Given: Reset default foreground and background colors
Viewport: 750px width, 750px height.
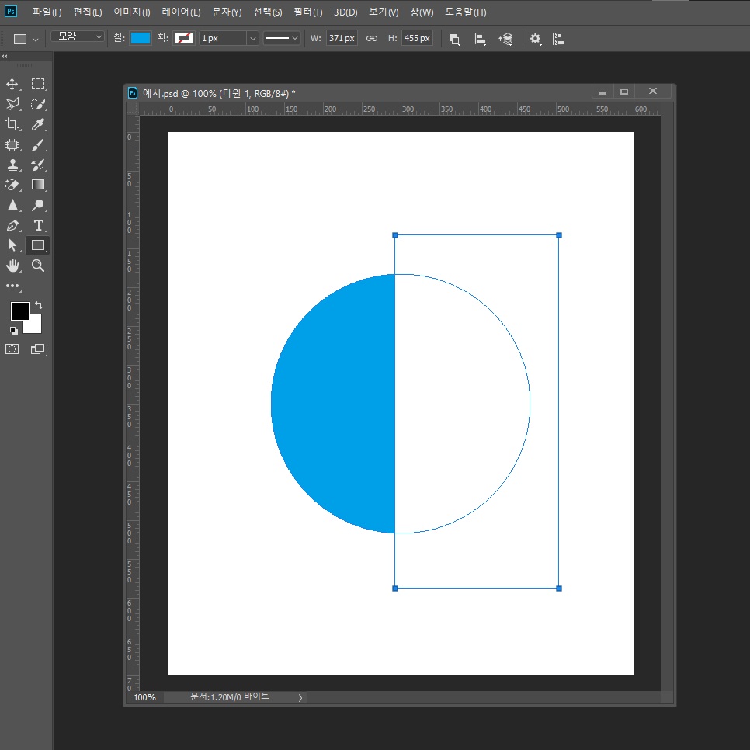Looking at the screenshot, I should 13,331.
